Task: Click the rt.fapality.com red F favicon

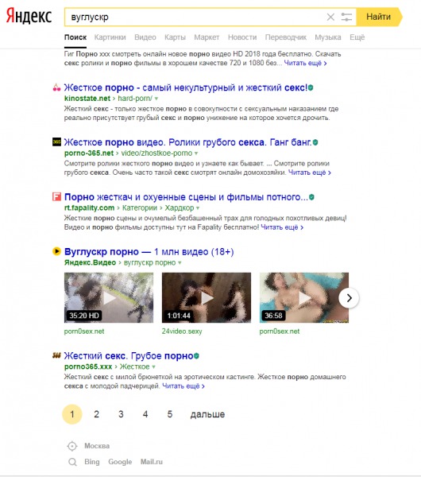Action: click(56, 197)
